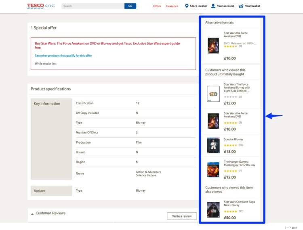Click the Write a review button
303x230 pixels.
[182, 216]
